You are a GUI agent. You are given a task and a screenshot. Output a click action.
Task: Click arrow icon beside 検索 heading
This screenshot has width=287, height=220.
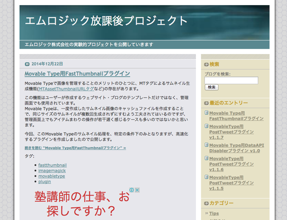pyautogui.click(x=206, y=65)
